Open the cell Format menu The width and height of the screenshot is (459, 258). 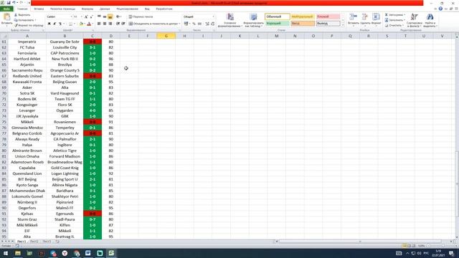tap(376, 19)
